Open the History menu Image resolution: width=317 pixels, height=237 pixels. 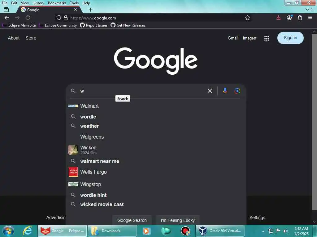tap(38, 3)
